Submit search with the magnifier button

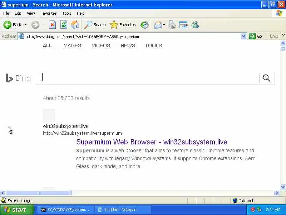[266, 78]
